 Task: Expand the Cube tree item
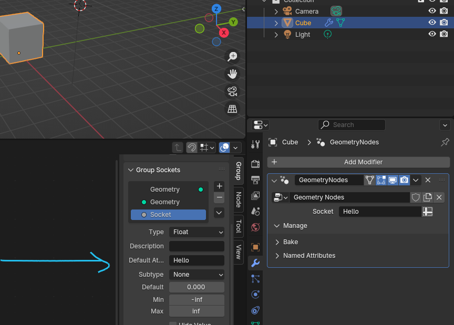point(276,23)
